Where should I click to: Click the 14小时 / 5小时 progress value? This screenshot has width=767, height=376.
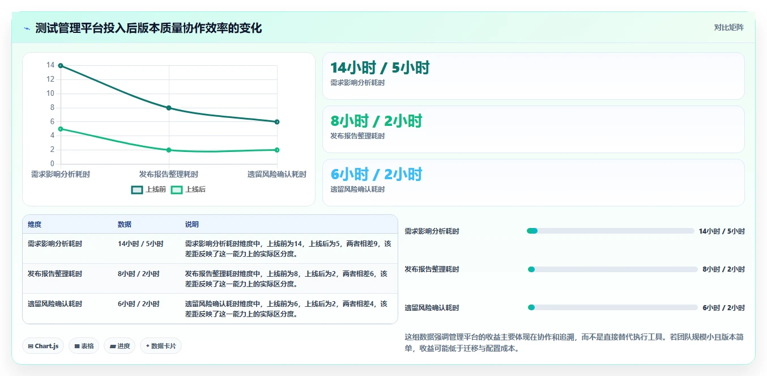point(722,231)
